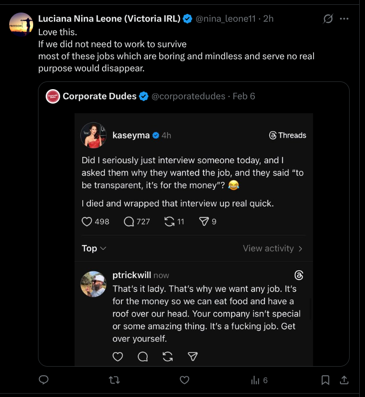Open the tweet's 2h timestamp link
Viewport: 365px width, 397px height.
(268, 19)
